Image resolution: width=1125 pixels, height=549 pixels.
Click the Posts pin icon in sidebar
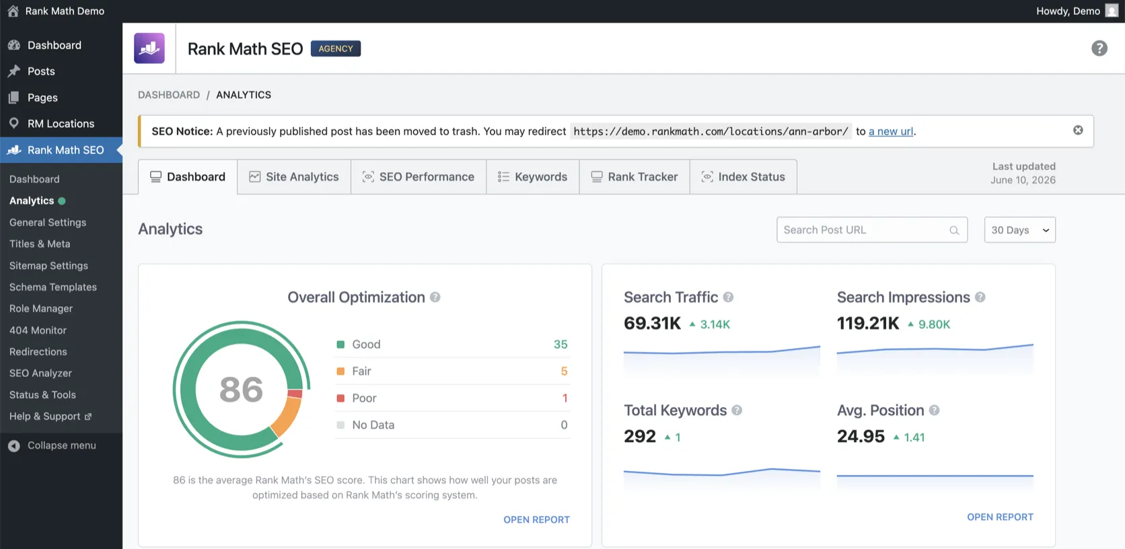(x=13, y=71)
